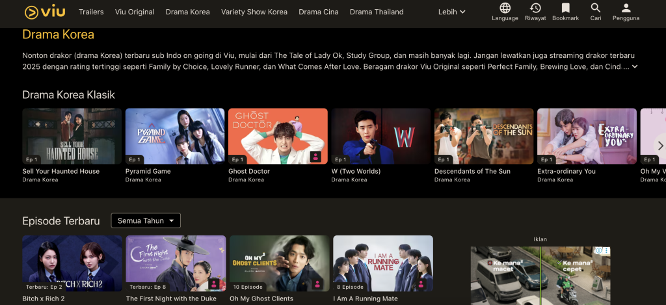Image resolution: width=666 pixels, height=305 pixels.
Task: Open Oh My Ghost Clients title link
Action: (x=261, y=298)
